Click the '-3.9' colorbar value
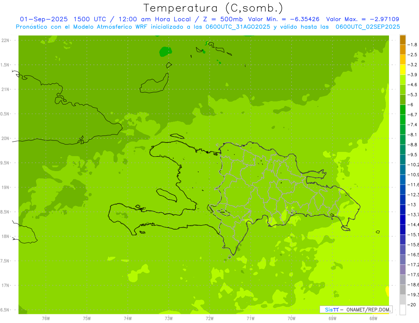 (413, 75)
